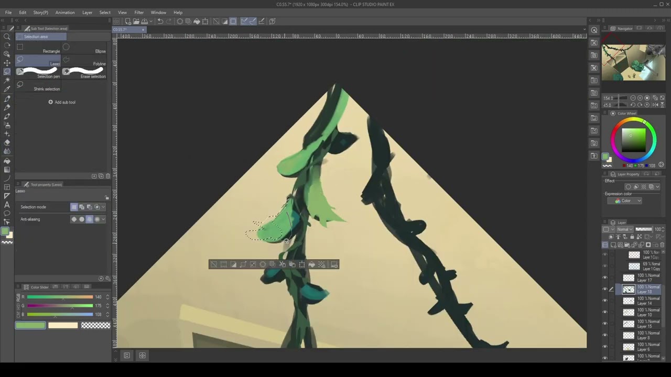Hide Layer 18 with eye icon
The width and height of the screenshot is (671, 377).
[605, 289]
